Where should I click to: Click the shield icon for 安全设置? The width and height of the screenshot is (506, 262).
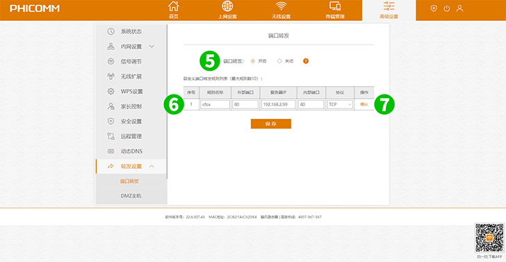111,122
